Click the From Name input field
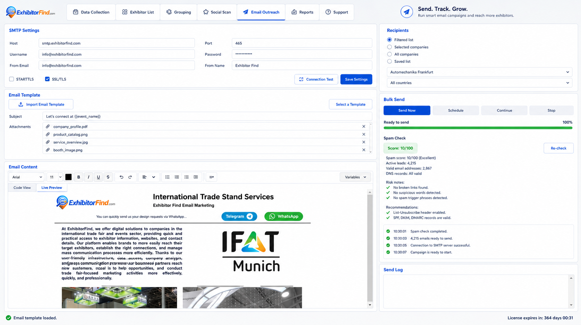Viewport: 581px width, 325px height. [x=302, y=65]
